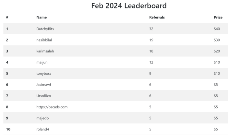Click the $40 prize value

click(x=217, y=29)
